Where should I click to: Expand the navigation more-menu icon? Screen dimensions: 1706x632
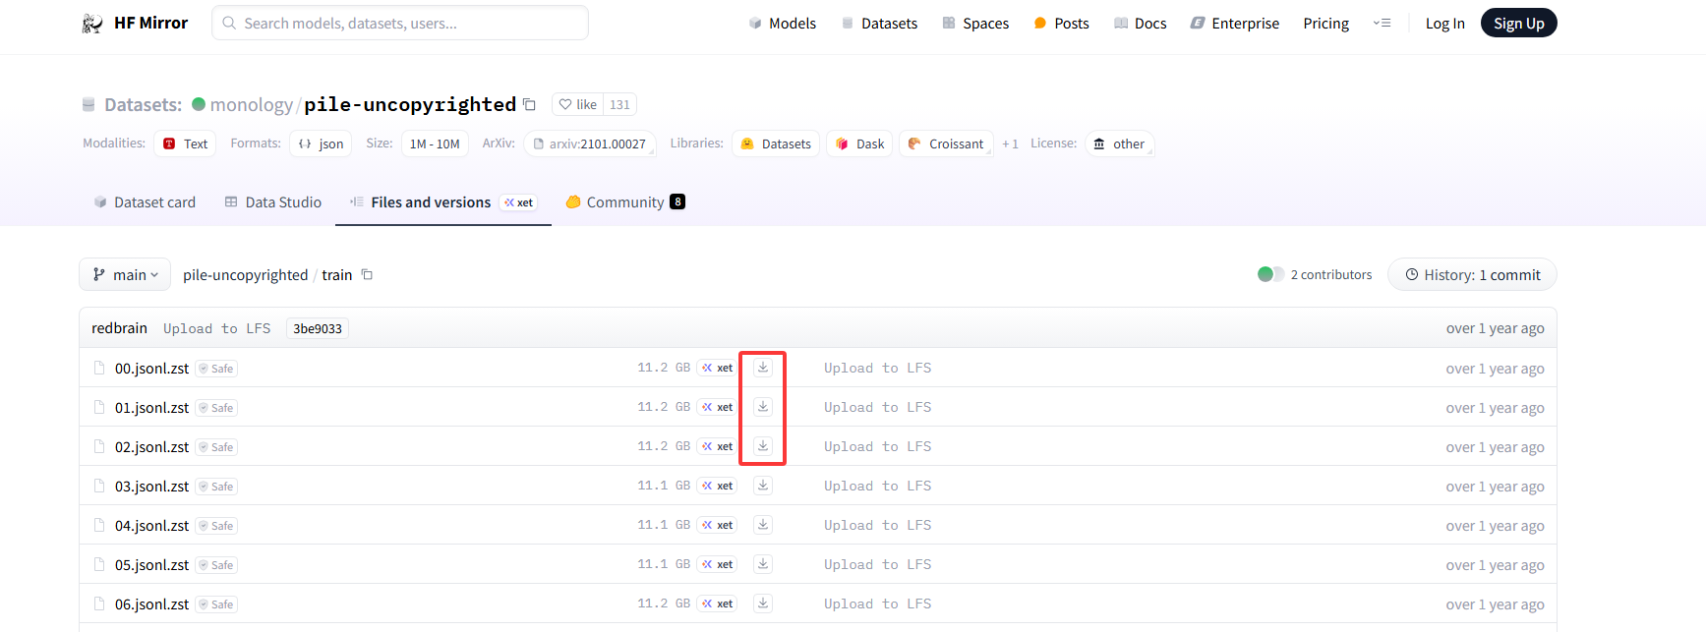pos(1382,23)
